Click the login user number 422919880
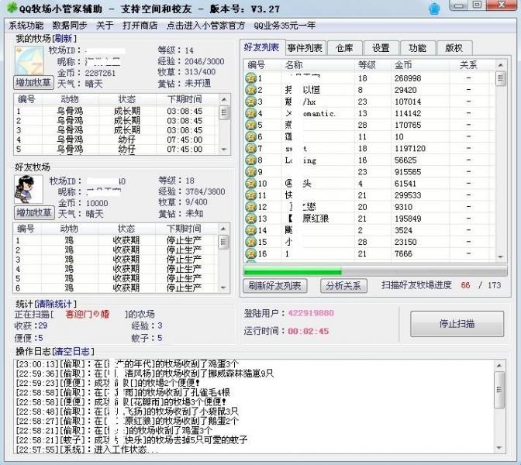 click(x=311, y=313)
